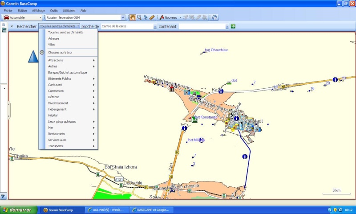The image size is (356, 214).
Task: Open the Utilitaires menu
Action: (x=69, y=10)
